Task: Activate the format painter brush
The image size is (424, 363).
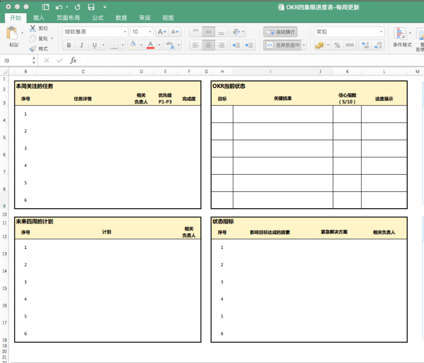Action: point(33,48)
